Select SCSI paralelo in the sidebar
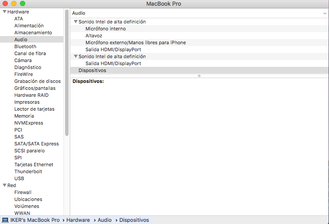 30,151
